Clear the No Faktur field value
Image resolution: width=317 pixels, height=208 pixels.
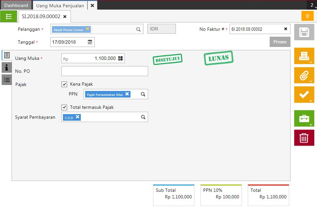286,29
